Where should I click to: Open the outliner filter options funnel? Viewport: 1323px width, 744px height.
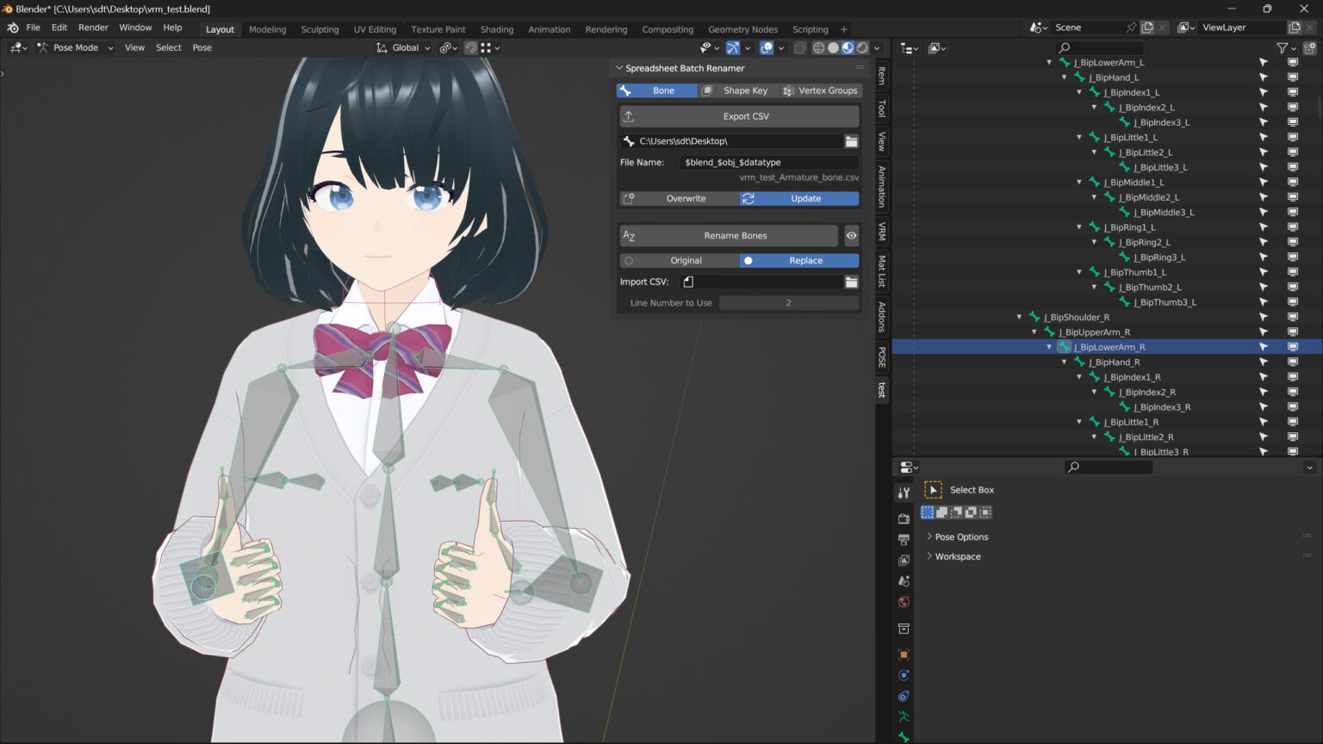point(1281,48)
